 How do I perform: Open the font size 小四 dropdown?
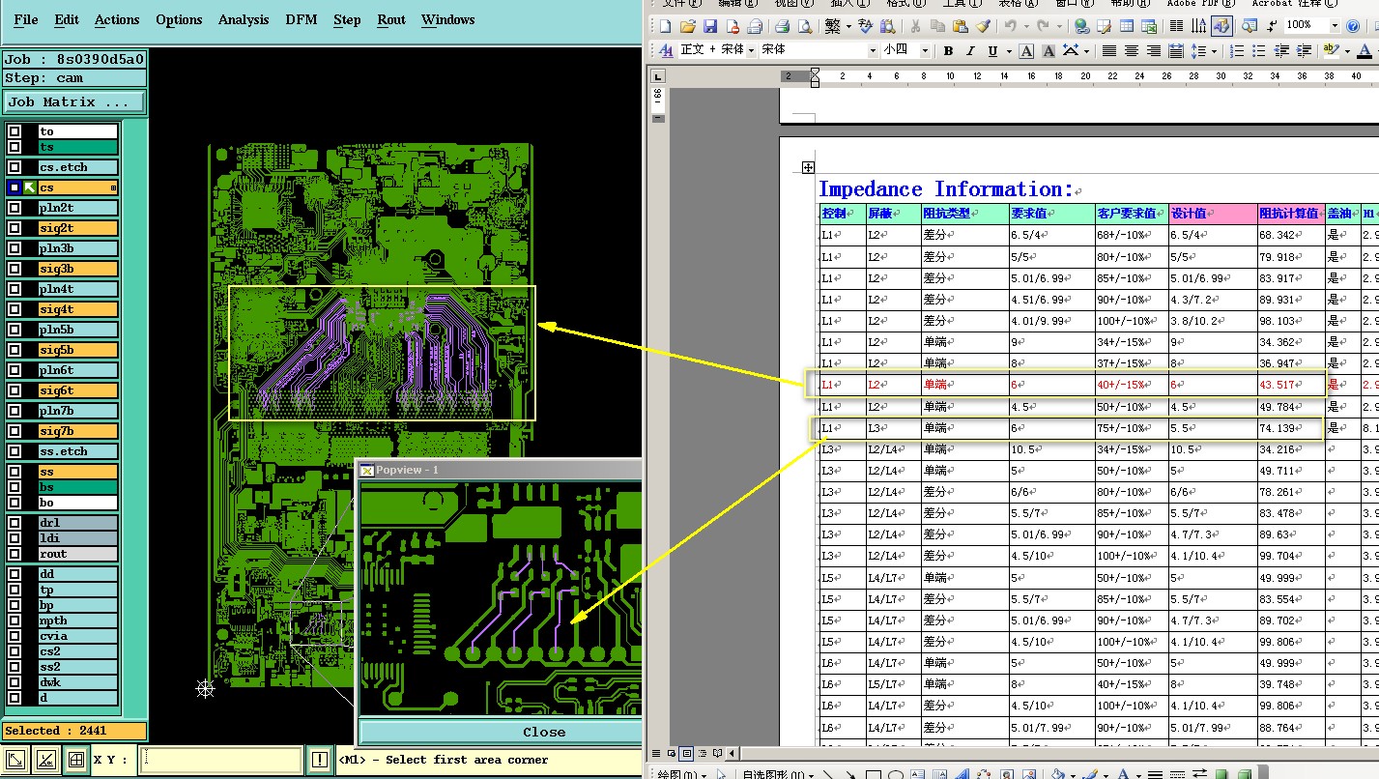(925, 50)
